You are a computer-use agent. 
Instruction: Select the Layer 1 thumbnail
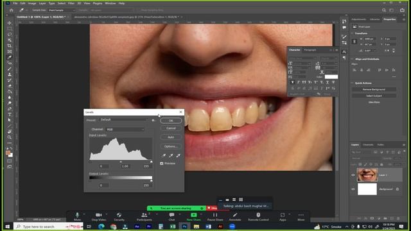click(367, 175)
